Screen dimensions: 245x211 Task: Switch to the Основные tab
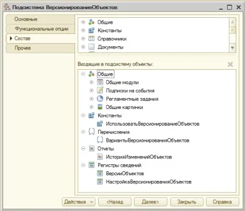(x=40, y=20)
